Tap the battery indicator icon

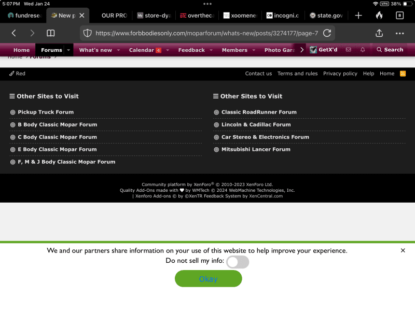click(407, 4)
